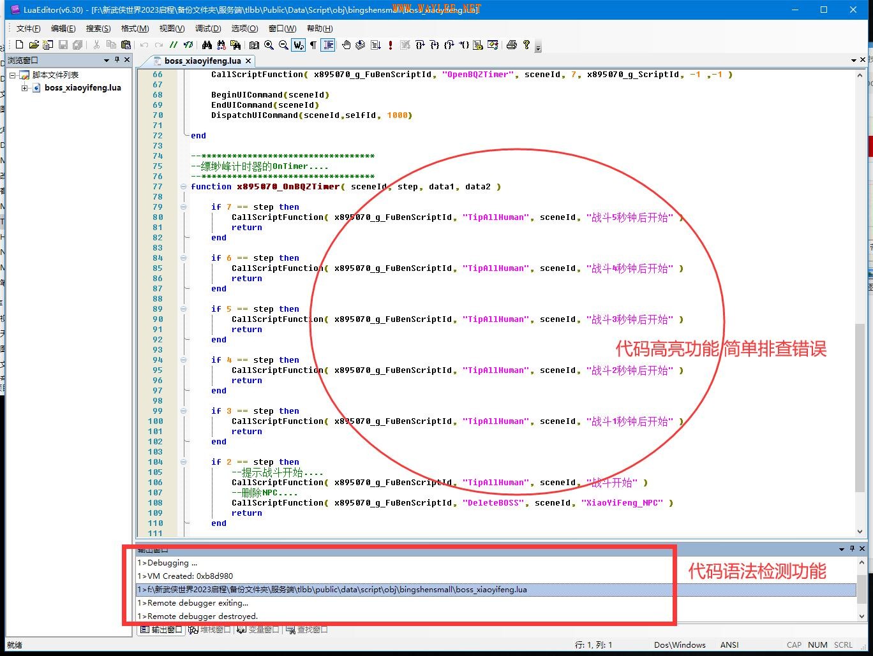
Task: Comment selection with green slashes icon
Action: 174,45
